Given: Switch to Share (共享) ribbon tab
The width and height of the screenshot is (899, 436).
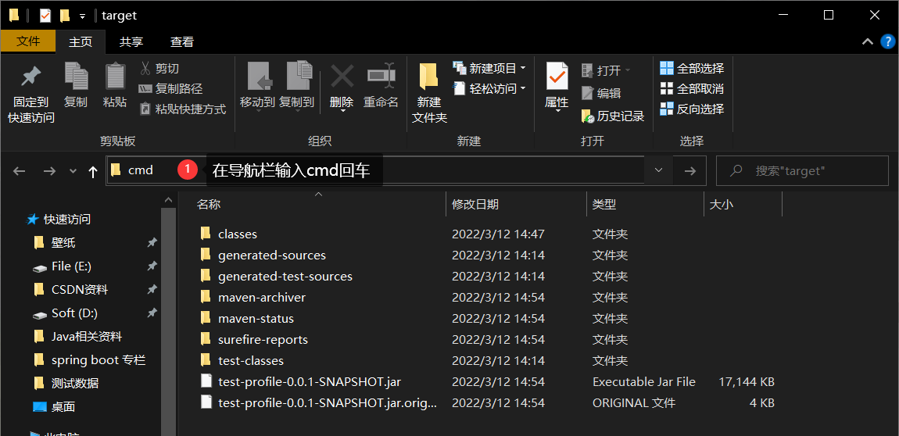Looking at the screenshot, I should point(131,41).
